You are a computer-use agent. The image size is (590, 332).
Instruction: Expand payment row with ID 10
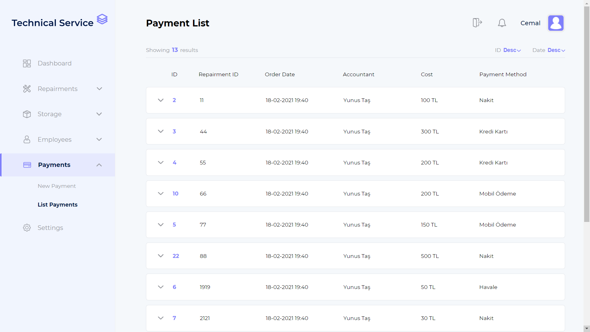click(x=161, y=194)
